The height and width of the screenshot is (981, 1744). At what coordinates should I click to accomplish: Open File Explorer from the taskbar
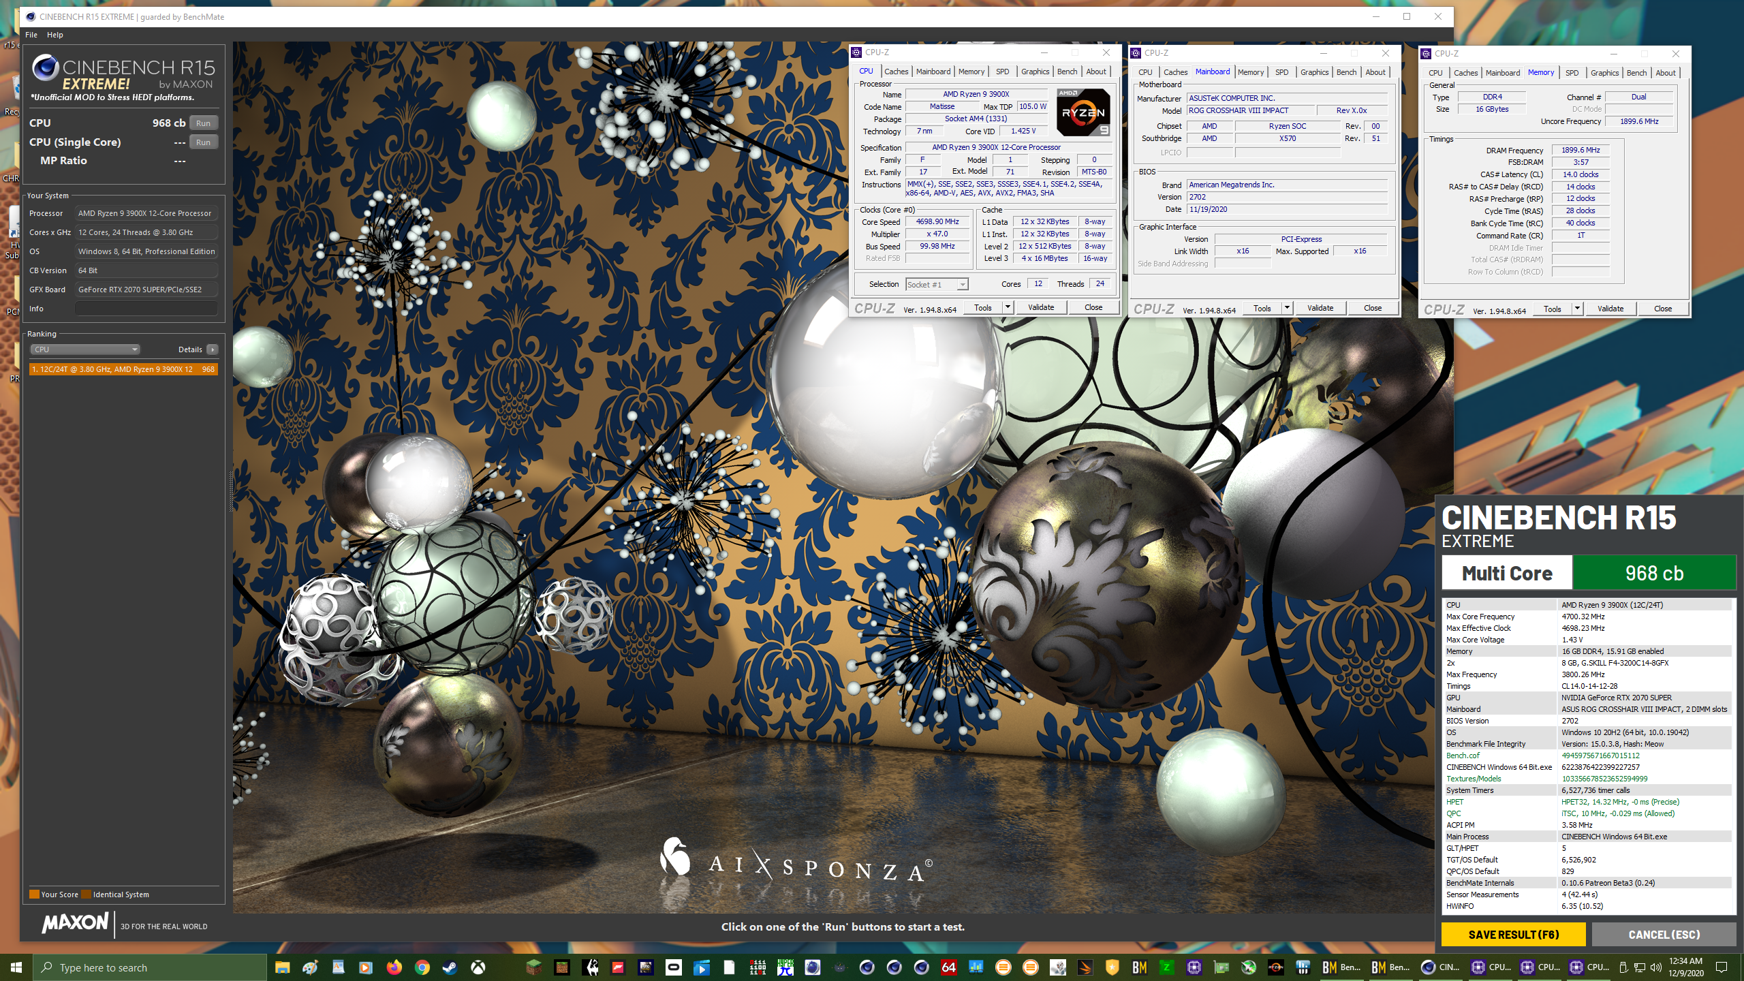coord(282,967)
